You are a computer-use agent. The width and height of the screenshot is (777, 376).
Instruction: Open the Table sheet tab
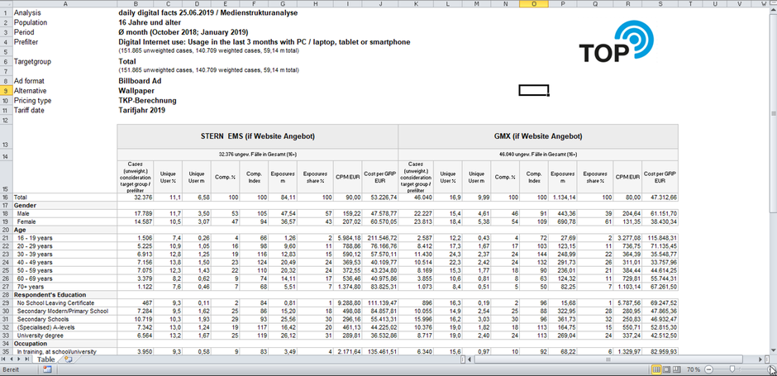[46, 359]
